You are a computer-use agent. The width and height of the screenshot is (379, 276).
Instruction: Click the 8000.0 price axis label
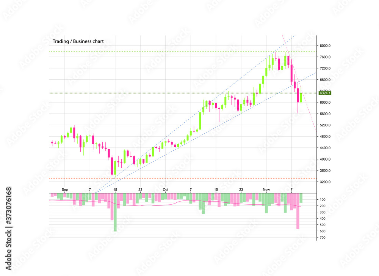[x=325, y=46]
